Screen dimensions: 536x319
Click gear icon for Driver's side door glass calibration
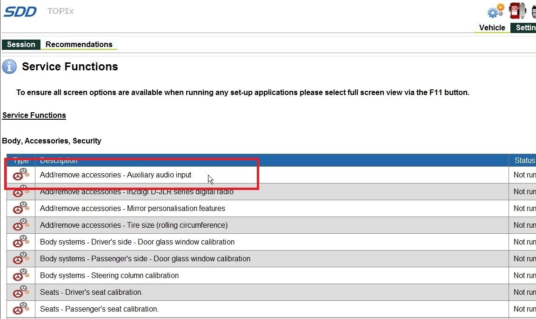coord(21,242)
